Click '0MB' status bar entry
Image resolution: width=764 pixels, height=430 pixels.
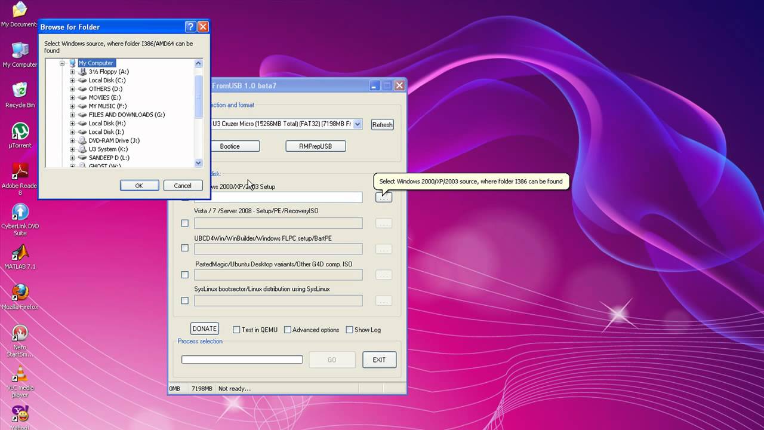(175, 389)
